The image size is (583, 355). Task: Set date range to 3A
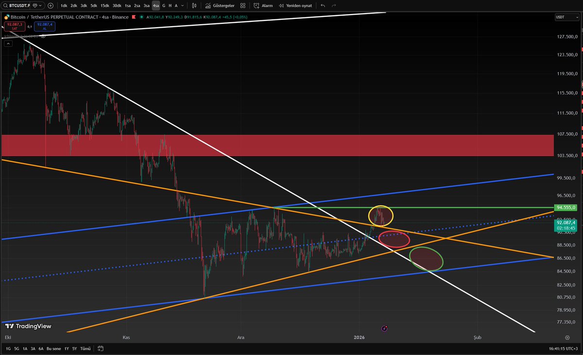[x=33, y=348]
